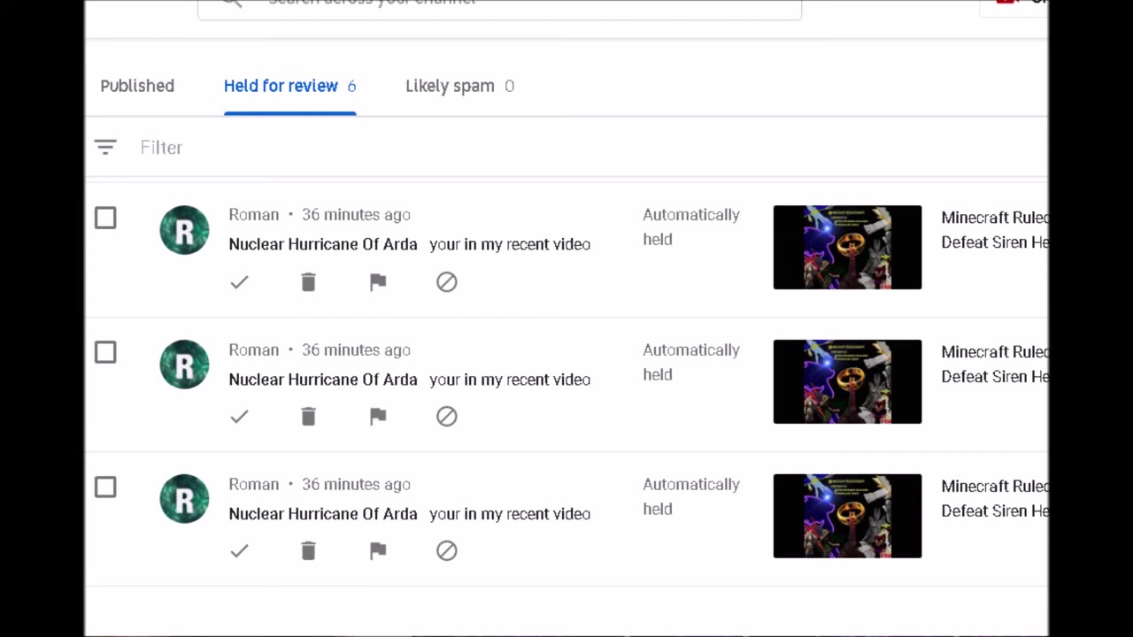Report the first comment using flag icon
1133x637 pixels.
(x=378, y=282)
